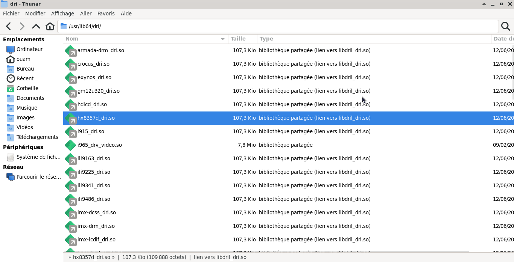
Task: Open the Favoris menu
Action: (106, 14)
